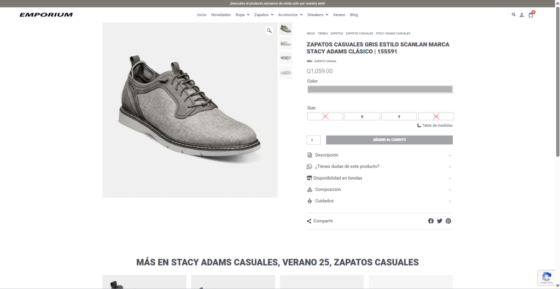Select the gray color swatch
The height and width of the screenshot is (289, 560).
tap(380, 90)
